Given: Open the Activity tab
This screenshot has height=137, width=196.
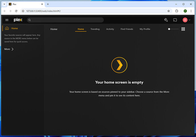Looking at the screenshot, I should click(110, 29).
